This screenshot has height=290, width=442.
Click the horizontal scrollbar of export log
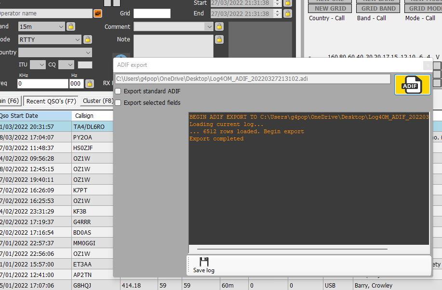tap(292, 249)
